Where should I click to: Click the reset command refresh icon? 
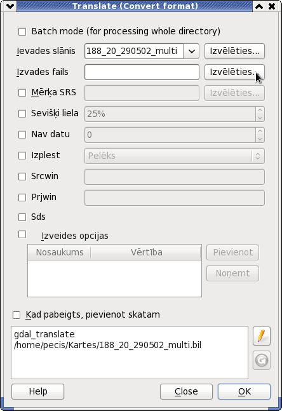pyautogui.click(x=262, y=360)
